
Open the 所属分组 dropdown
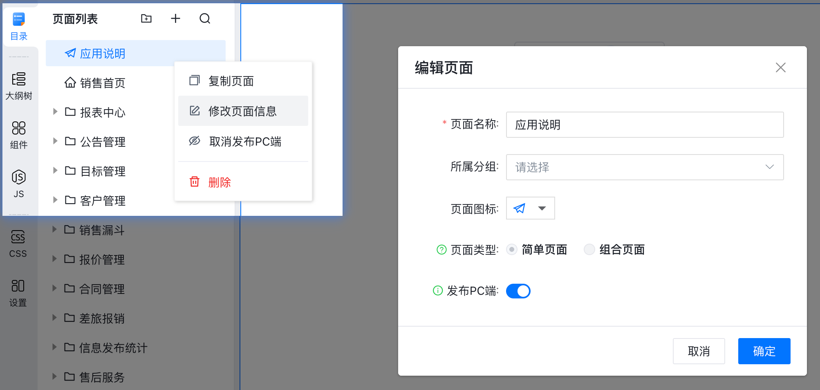[645, 167]
